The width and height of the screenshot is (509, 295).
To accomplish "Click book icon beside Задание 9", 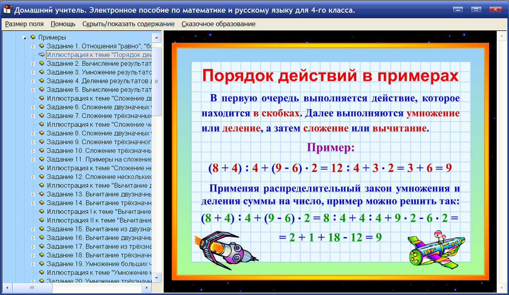I will point(41,142).
